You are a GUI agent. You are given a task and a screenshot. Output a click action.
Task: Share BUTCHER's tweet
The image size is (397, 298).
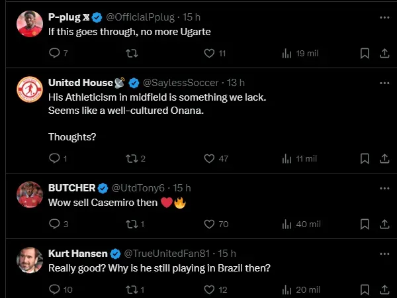click(x=384, y=224)
